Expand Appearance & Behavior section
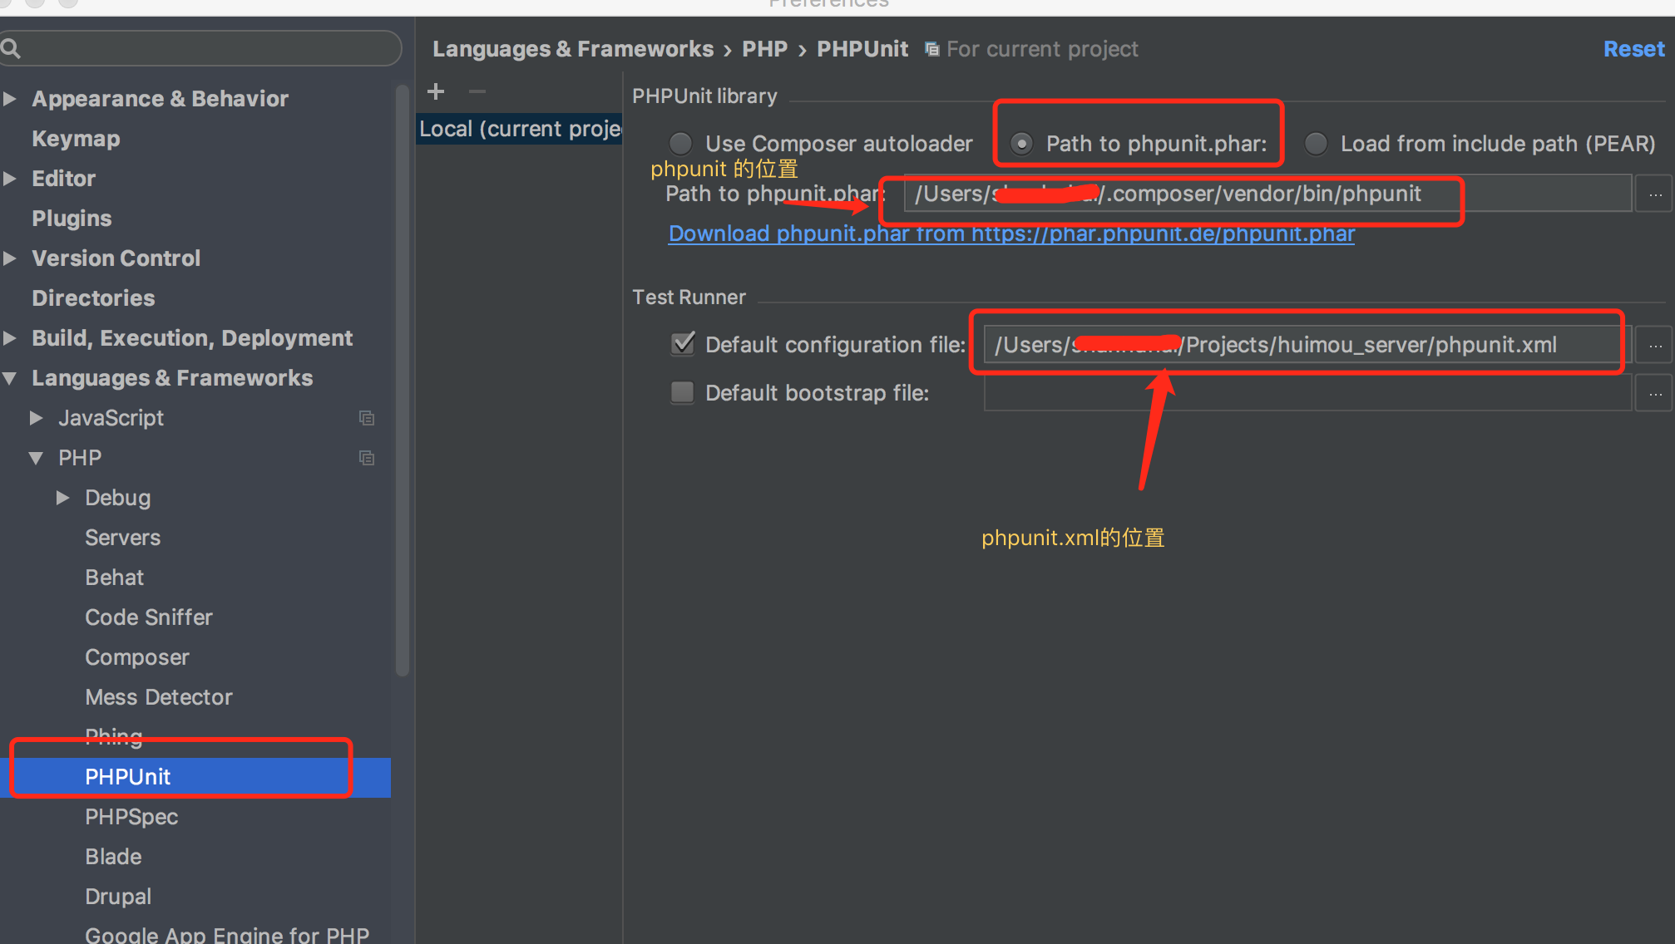Screen dimensions: 1675x944 click(10, 99)
